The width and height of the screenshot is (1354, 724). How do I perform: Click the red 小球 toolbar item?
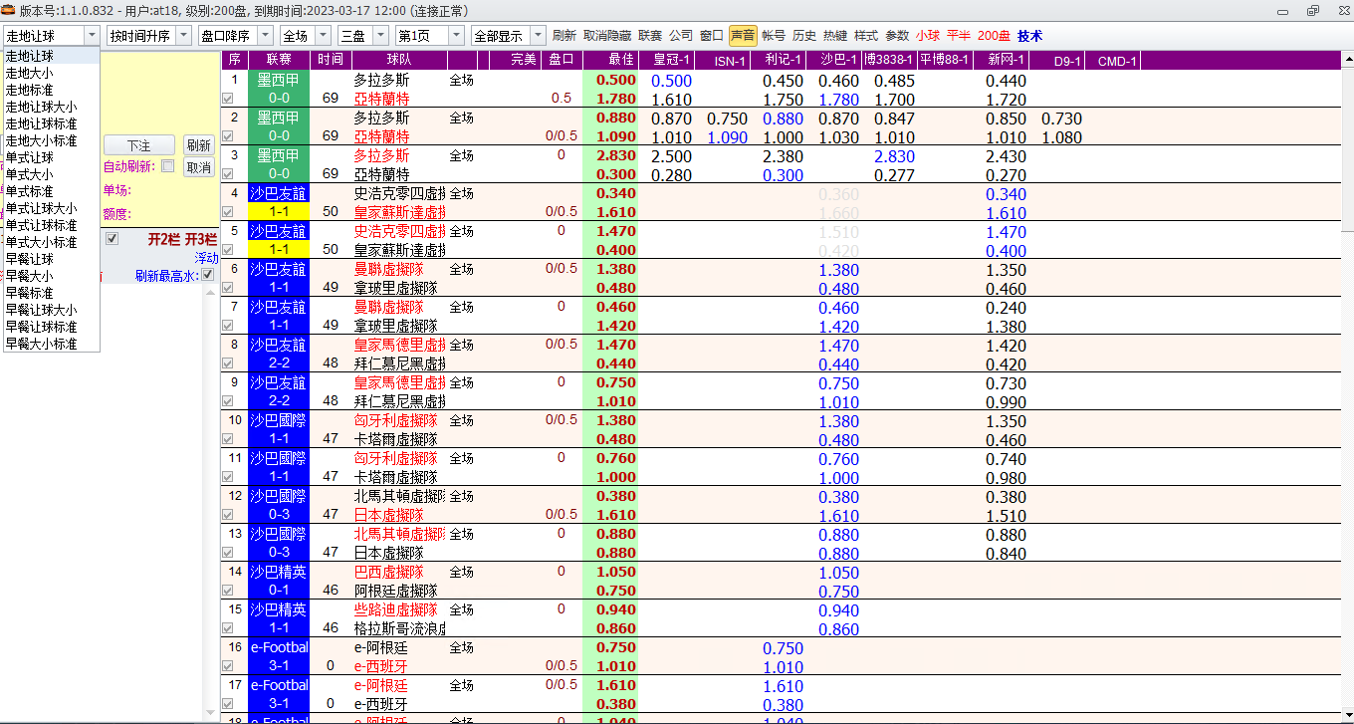pos(928,36)
